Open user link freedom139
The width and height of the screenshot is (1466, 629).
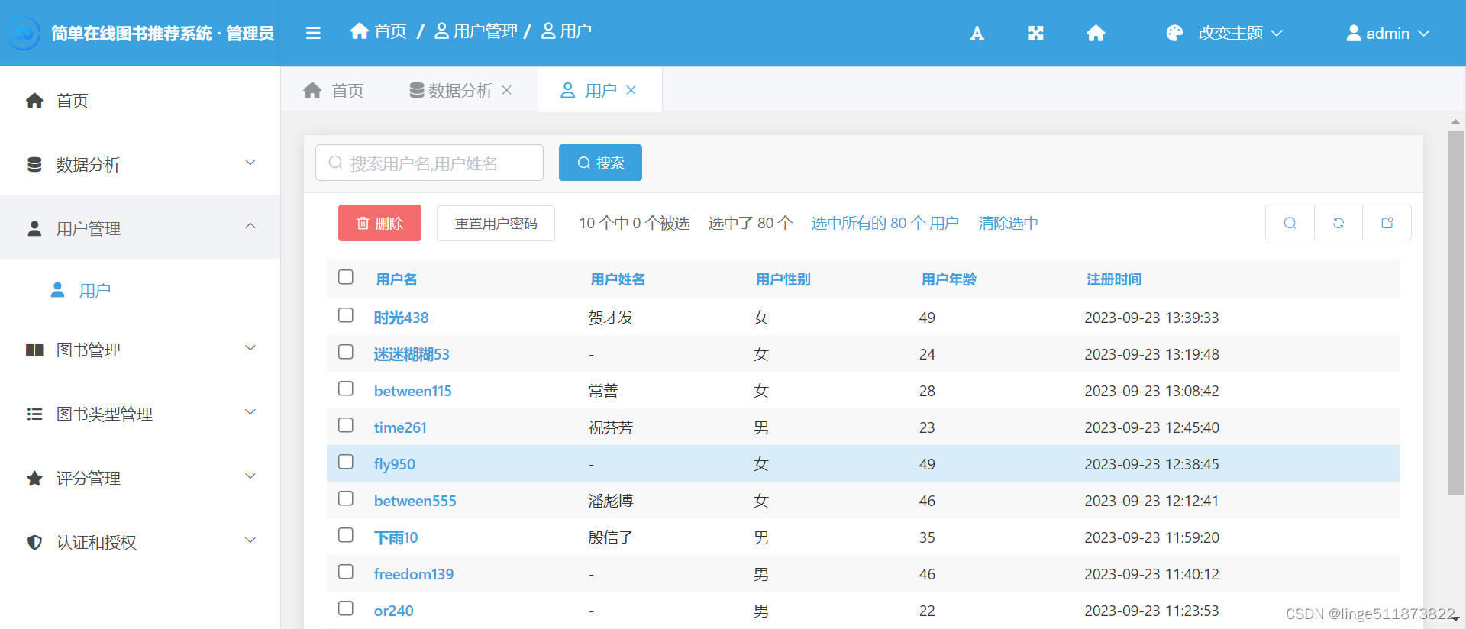(413, 574)
